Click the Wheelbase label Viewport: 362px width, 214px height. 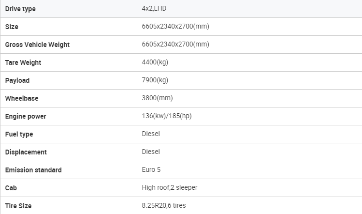(x=22, y=98)
